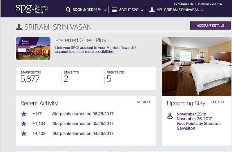This screenshot has width=232, height=152.
Task: Click Four Points by Sheraton Galveston hotel name
Action: point(199,126)
